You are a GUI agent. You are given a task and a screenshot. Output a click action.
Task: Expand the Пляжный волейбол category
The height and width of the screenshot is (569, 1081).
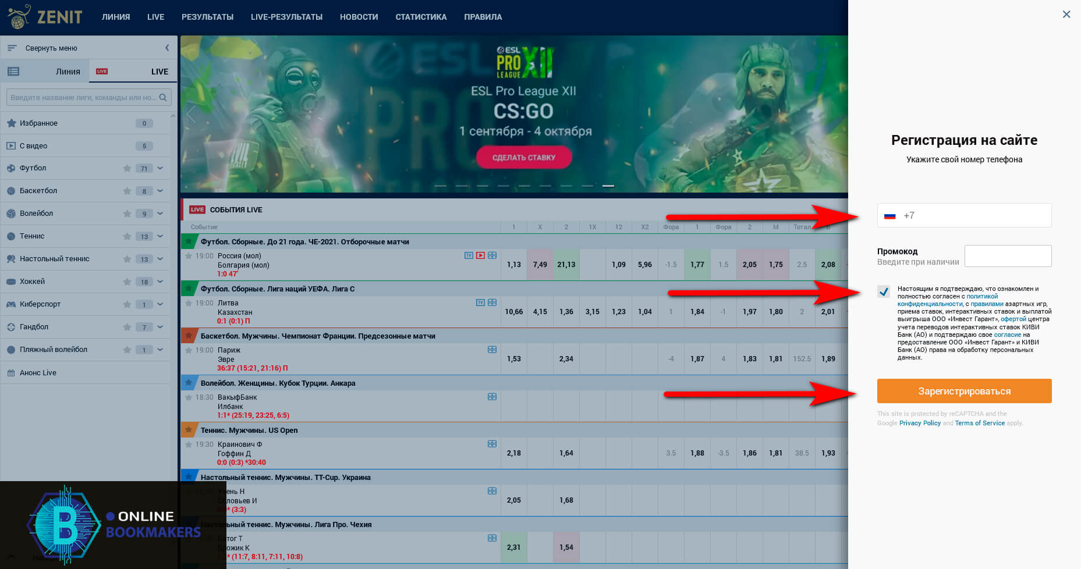(x=160, y=350)
